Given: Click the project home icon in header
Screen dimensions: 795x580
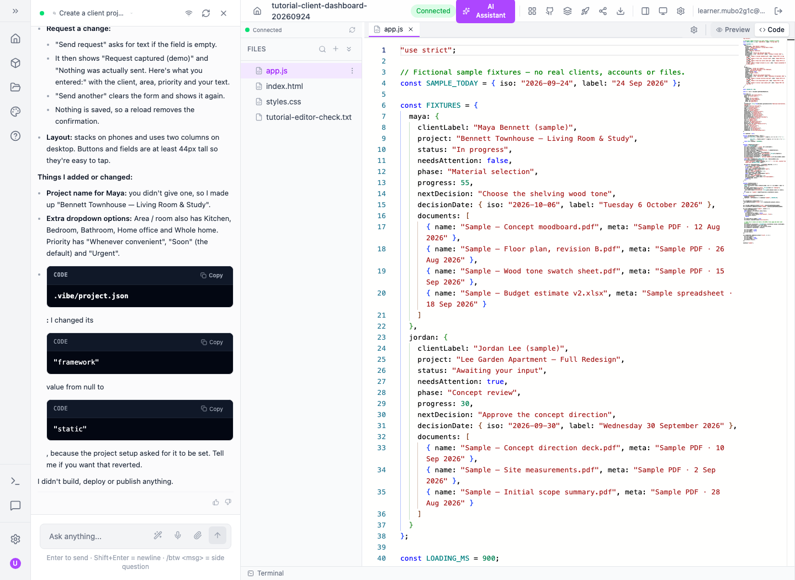Looking at the screenshot, I should click(x=257, y=11).
